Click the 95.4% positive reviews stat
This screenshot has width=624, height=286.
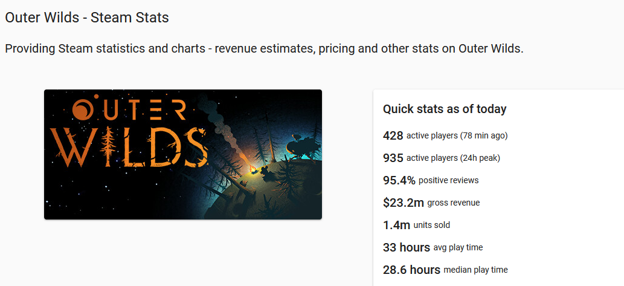[431, 180]
